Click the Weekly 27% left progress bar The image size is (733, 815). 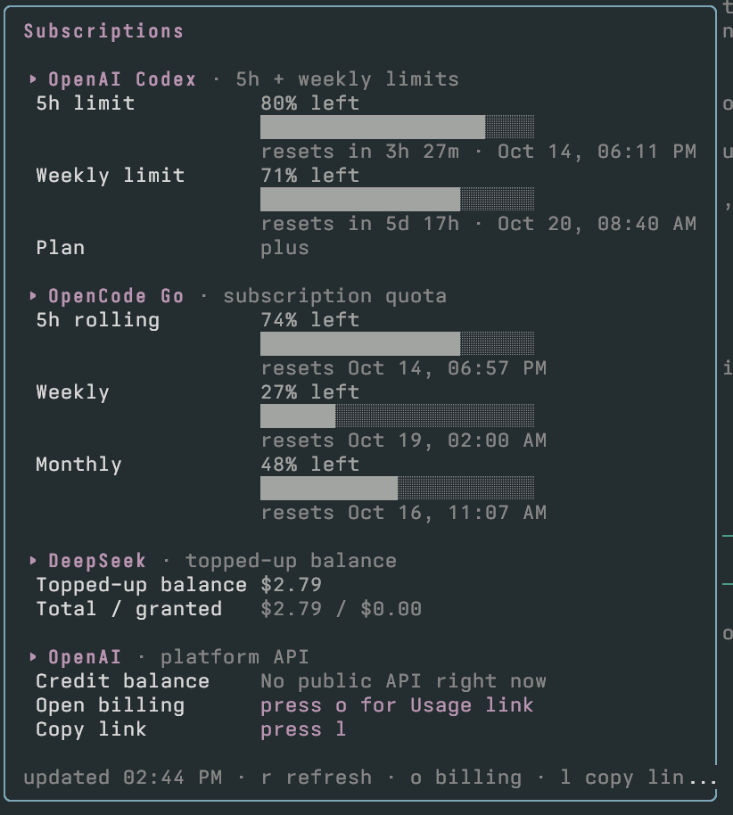(397, 416)
